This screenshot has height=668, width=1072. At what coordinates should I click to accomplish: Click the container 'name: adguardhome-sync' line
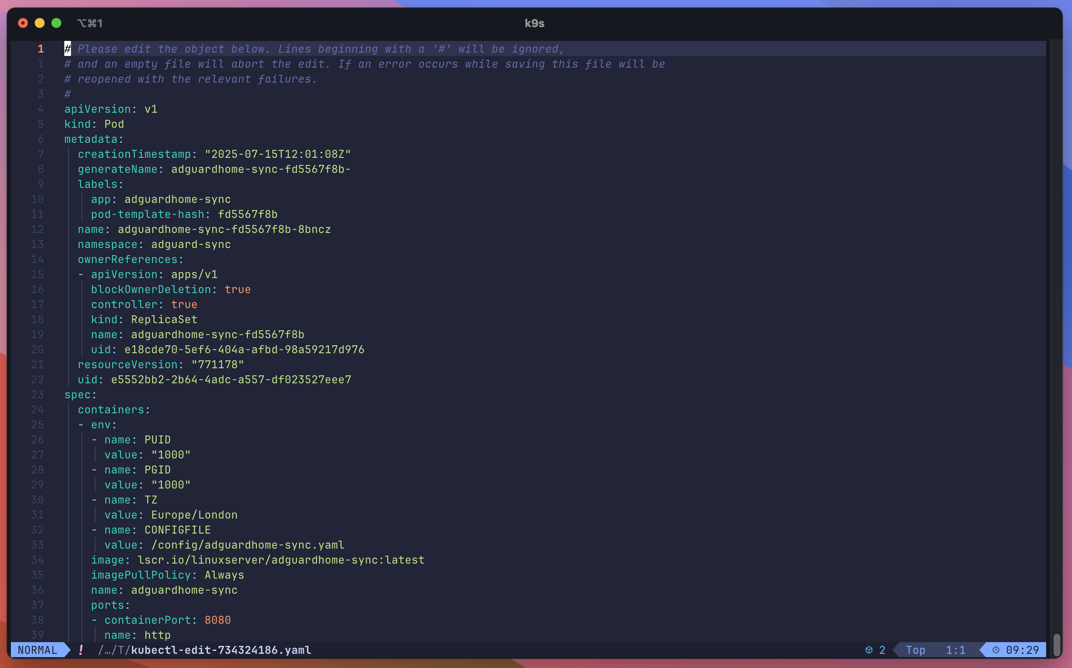164,590
